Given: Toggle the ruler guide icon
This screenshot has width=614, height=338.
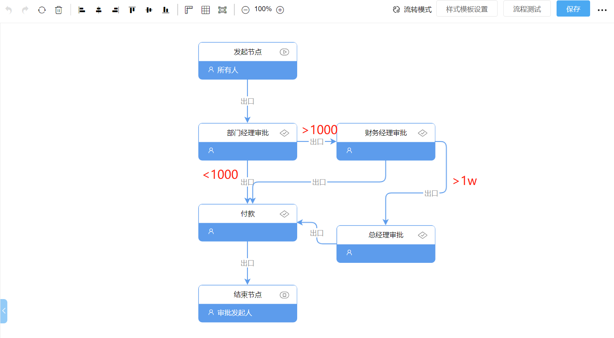Looking at the screenshot, I should [188, 10].
